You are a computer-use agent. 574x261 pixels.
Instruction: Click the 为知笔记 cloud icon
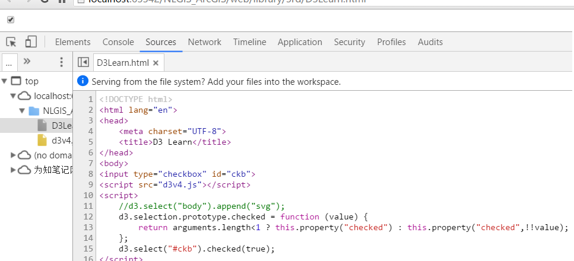(x=24, y=170)
